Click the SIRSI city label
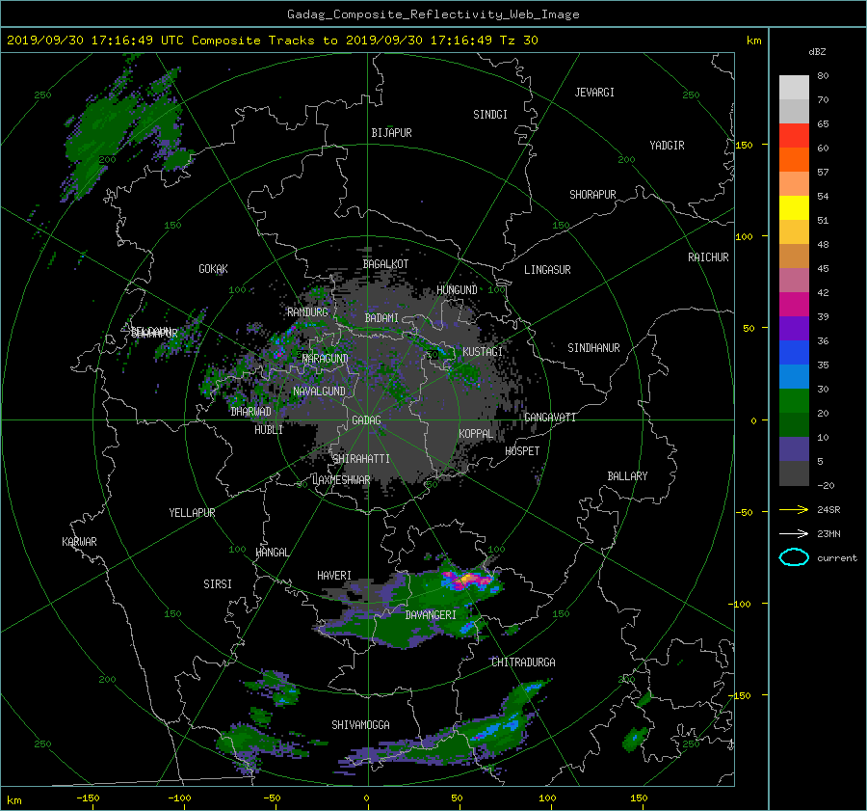Viewport: 867px width, 811px height. tap(218, 584)
